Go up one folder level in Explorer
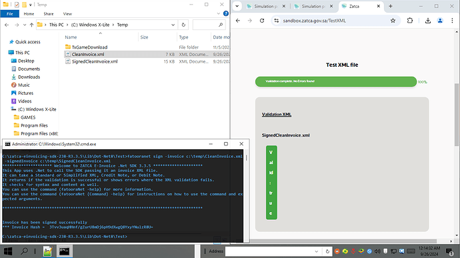460x258 pixels. tap(32, 25)
